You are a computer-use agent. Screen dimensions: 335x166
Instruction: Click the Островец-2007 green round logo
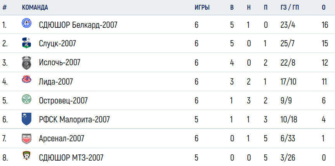coord(26,99)
